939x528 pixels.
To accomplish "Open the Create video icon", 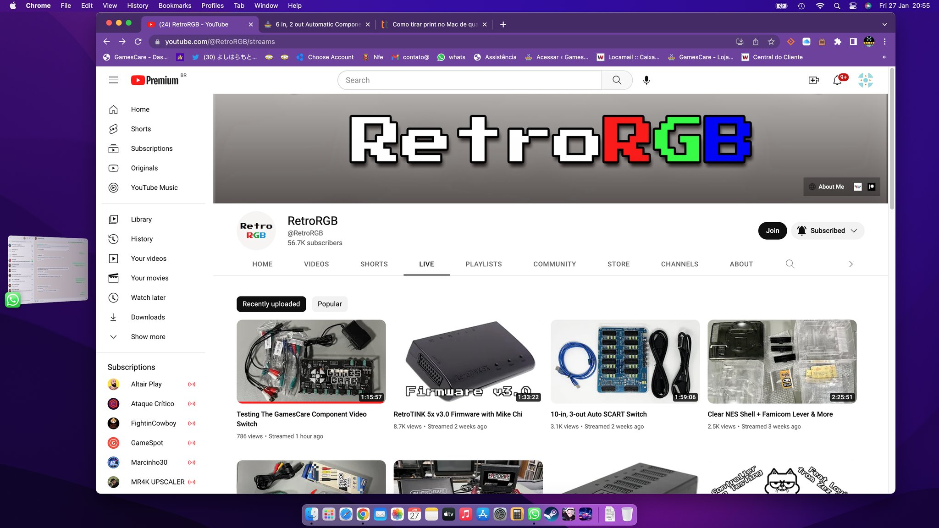I will pos(813,80).
